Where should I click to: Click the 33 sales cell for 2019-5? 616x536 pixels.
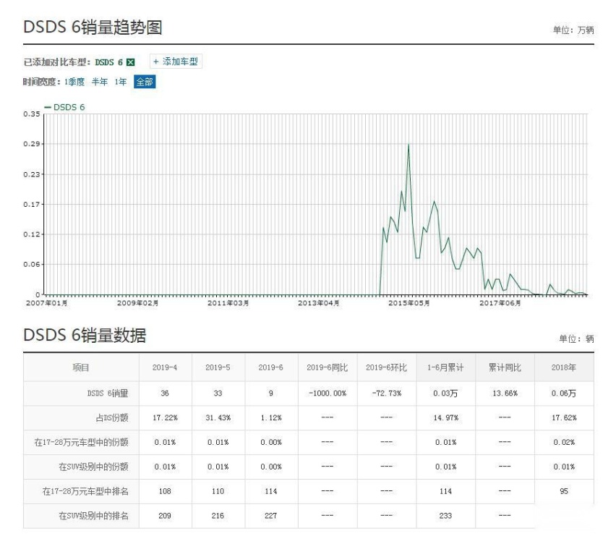218,394
